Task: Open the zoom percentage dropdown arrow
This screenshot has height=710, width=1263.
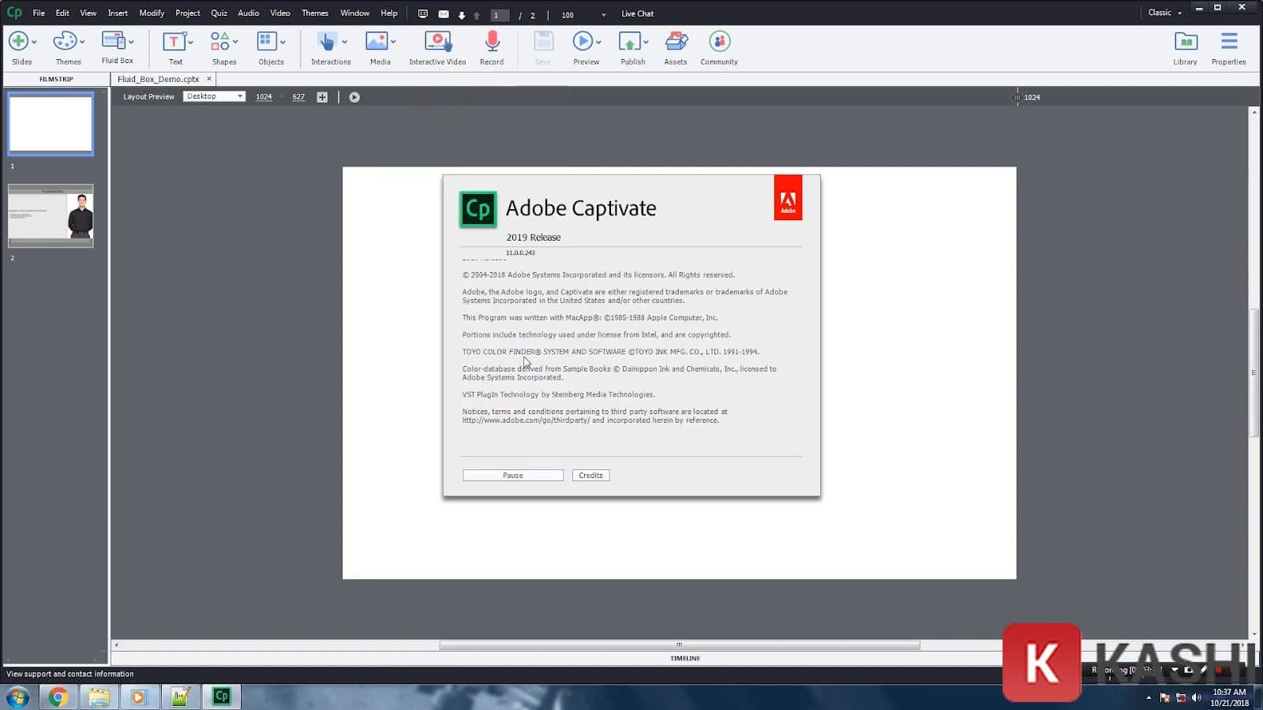Action: coord(604,15)
